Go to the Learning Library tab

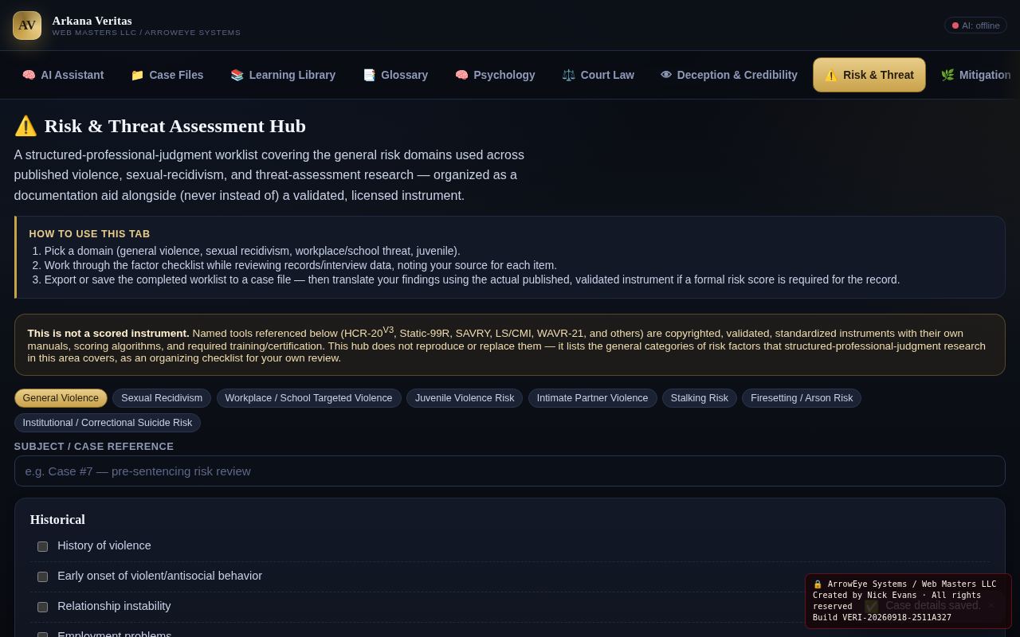[x=283, y=75]
